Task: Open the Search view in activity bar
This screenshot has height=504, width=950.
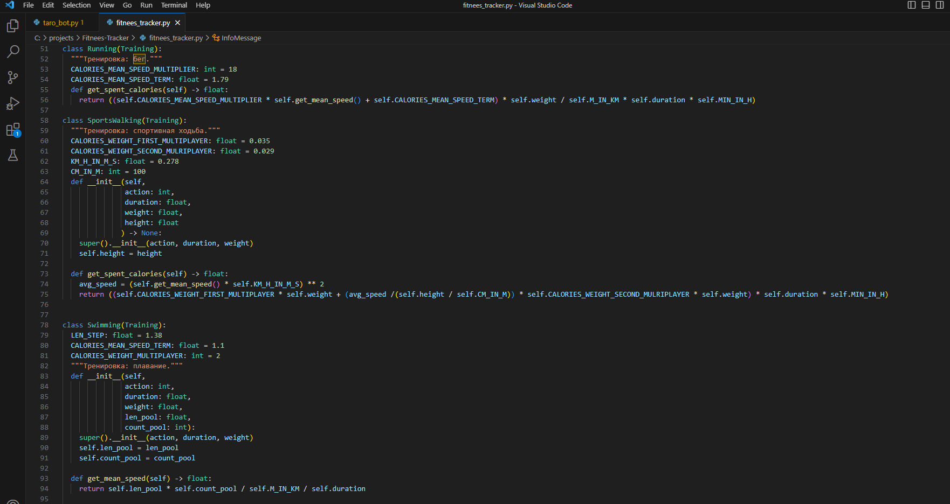Action: (x=13, y=52)
